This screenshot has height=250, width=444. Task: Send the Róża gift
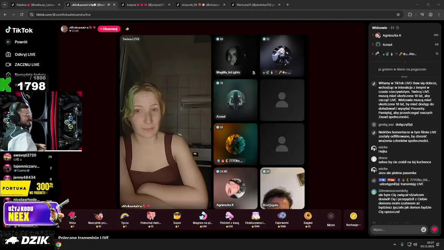(x=72, y=219)
